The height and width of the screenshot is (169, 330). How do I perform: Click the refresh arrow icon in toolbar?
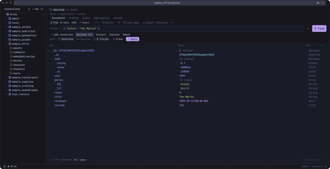coord(119,23)
